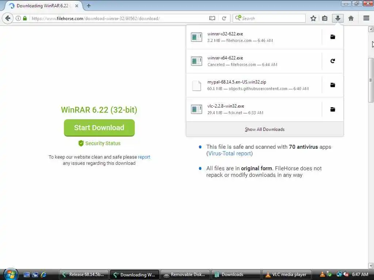Open containing folder for winrar-x32-622.exe
This screenshot has height=280, width=374.
[x=333, y=37]
